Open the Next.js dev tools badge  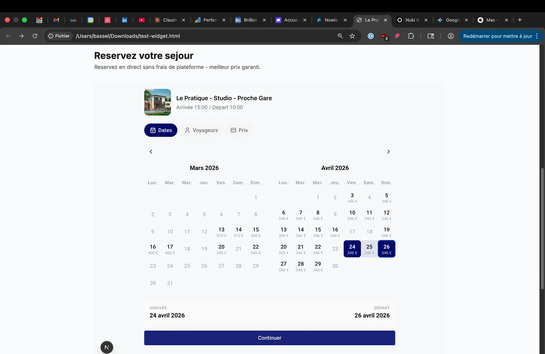click(107, 347)
